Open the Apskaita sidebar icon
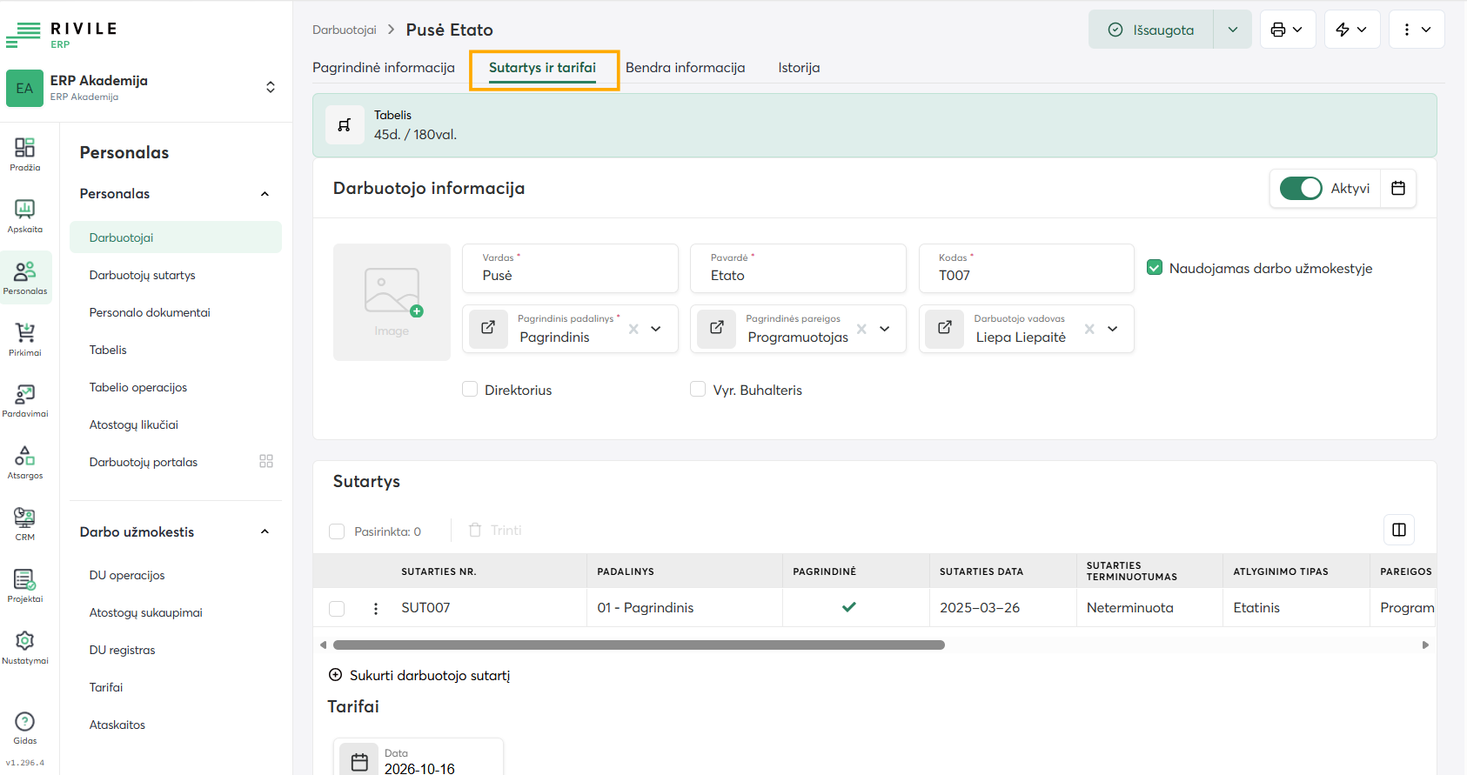Viewport: 1467px width, 775px height. pyautogui.click(x=25, y=216)
